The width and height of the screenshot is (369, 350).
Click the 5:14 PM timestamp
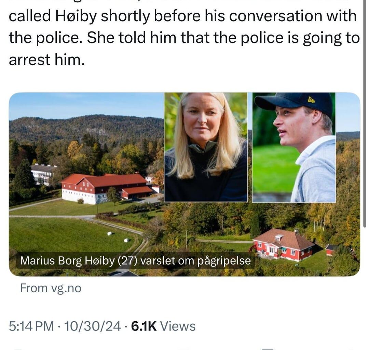(31, 326)
